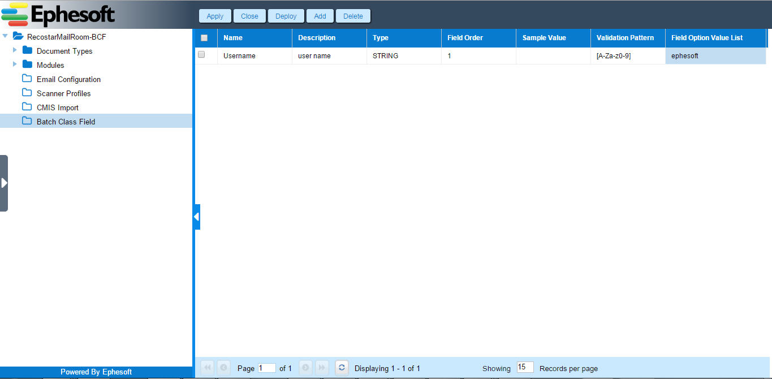The width and height of the screenshot is (772, 379).
Task: Click the [A-Za-z0-9] validation pattern cell
Action: point(628,56)
